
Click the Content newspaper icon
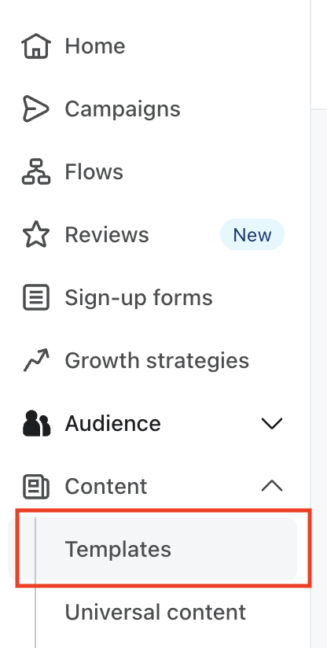[x=36, y=487]
